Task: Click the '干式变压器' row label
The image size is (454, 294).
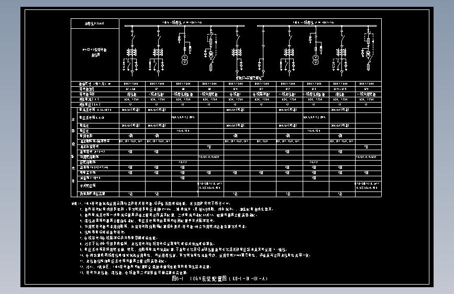Action: (x=88, y=186)
